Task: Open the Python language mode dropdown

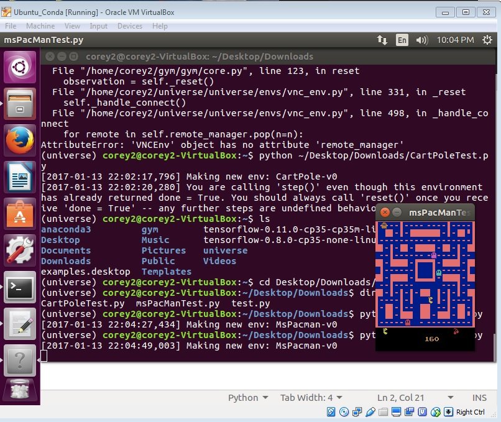Action: point(248,398)
